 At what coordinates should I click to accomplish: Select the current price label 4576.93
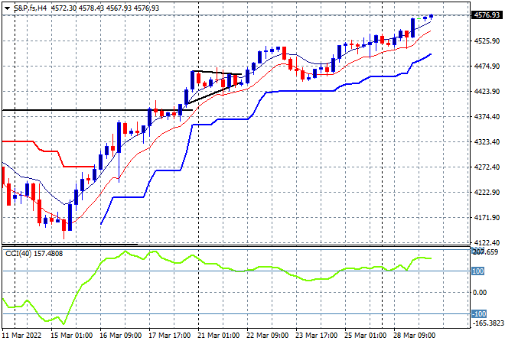click(487, 15)
